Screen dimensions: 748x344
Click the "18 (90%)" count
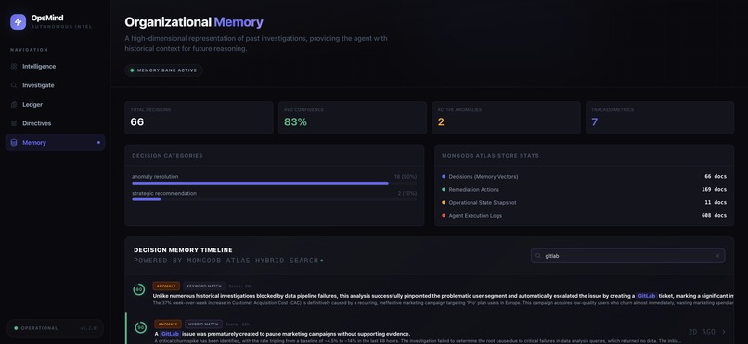click(x=405, y=177)
